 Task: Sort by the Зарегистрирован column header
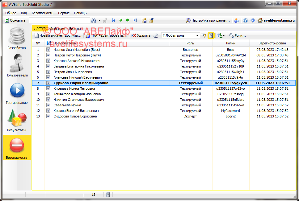(x=272, y=43)
